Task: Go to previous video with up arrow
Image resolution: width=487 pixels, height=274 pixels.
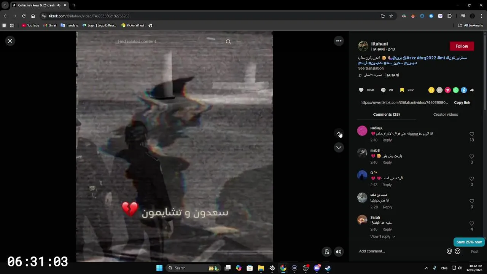Action: tap(339, 134)
